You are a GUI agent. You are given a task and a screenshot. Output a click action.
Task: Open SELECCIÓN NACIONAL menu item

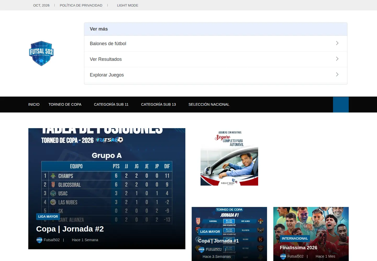(209, 104)
